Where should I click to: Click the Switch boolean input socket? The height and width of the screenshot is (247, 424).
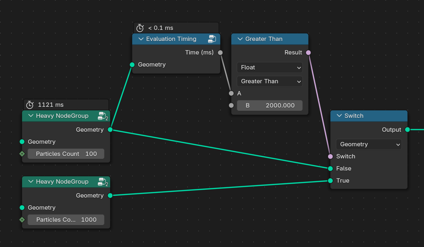tap(331, 156)
